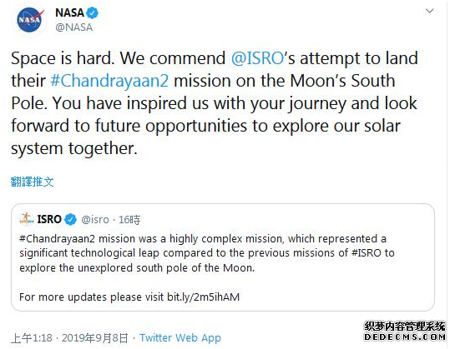Open the #Chandrayaan2 hashtag in NASA's tweet
This screenshot has height=349, width=455.
[x=109, y=81]
